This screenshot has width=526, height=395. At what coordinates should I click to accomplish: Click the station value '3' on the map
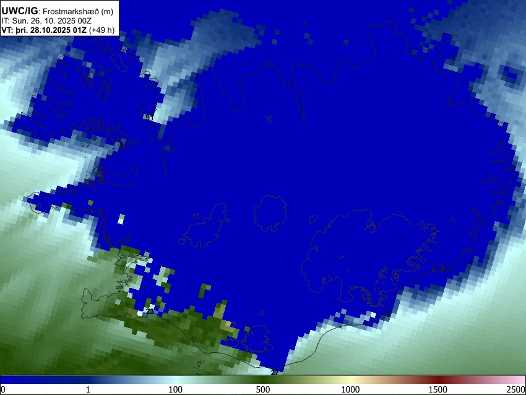coord(121,145)
